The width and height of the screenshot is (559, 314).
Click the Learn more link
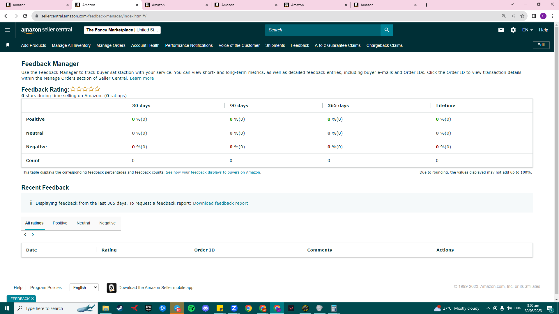tap(142, 78)
